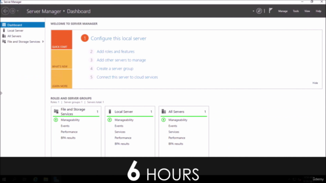Open Events in Local Server tile

click(x=119, y=126)
